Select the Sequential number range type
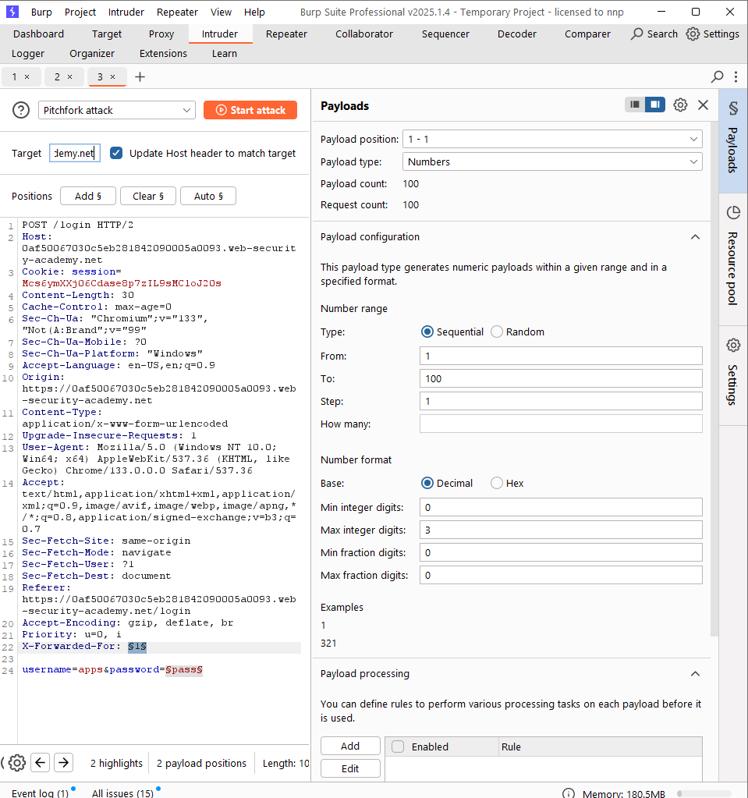 pyautogui.click(x=427, y=332)
